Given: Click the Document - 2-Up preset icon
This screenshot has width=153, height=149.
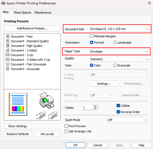Looking at the screenshot, I should [x=8, y=54].
